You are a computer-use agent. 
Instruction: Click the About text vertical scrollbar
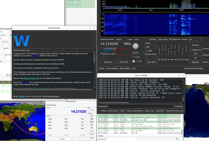(x=94, y=70)
